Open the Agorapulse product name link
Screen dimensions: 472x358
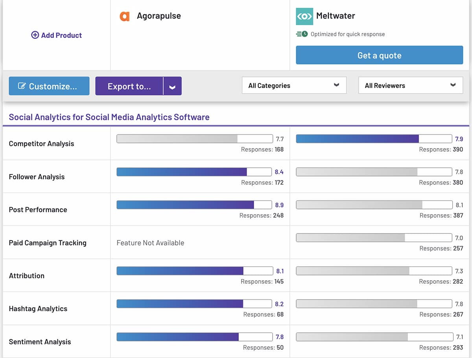pyautogui.click(x=159, y=16)
